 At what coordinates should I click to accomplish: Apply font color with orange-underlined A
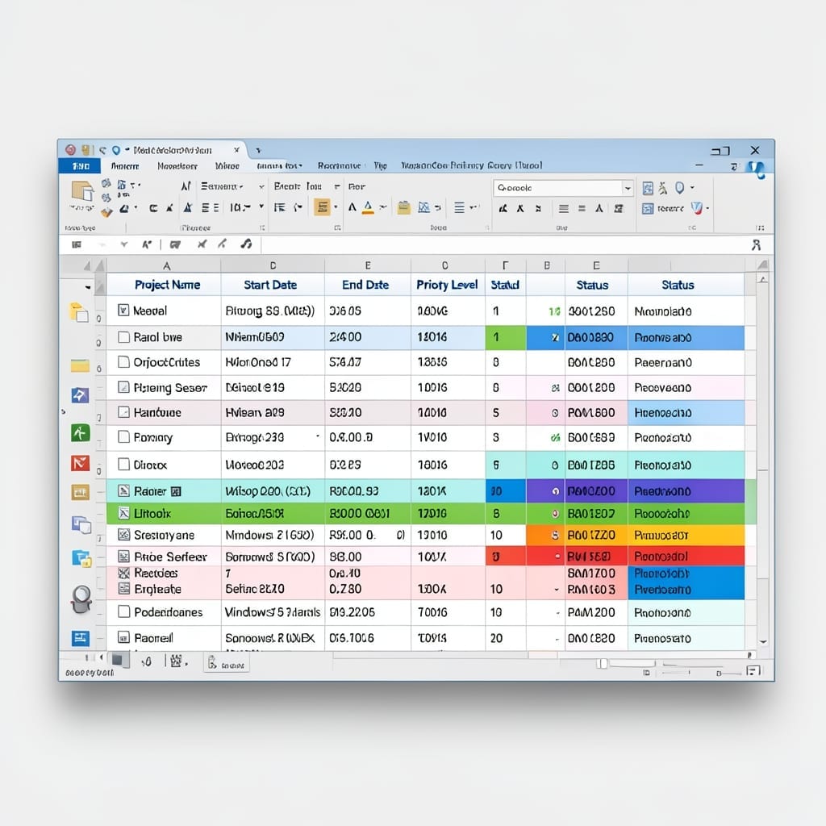pyautogui.click(x=368, y=207)
